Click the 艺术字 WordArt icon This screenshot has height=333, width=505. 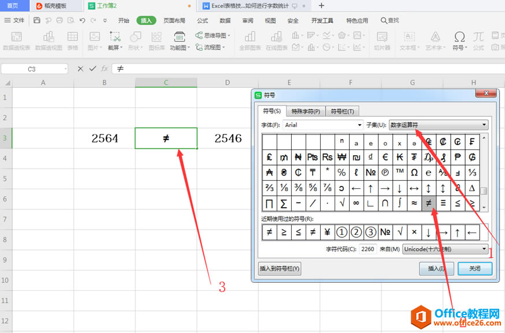click(x=436, y=41)
